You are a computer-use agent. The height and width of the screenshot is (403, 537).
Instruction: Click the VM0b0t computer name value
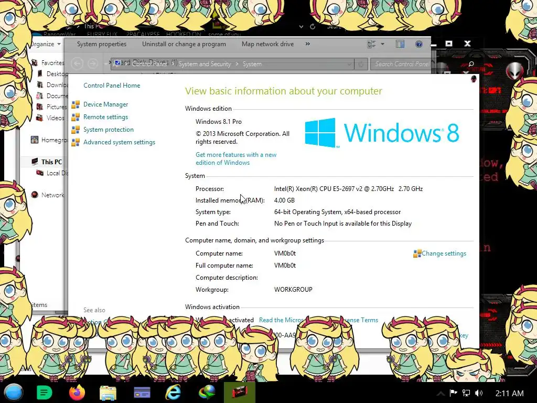click(285, 253)
